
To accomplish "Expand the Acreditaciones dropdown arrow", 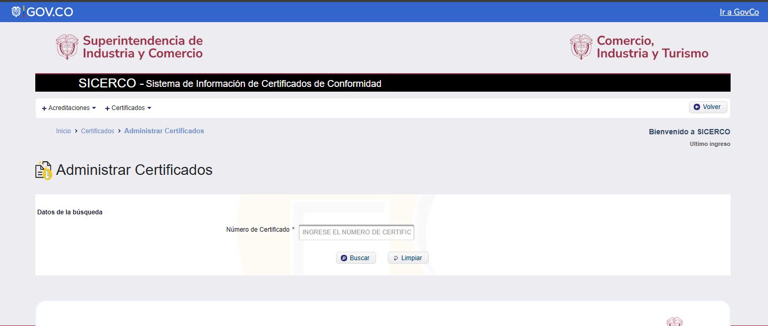I will point(94,108).
